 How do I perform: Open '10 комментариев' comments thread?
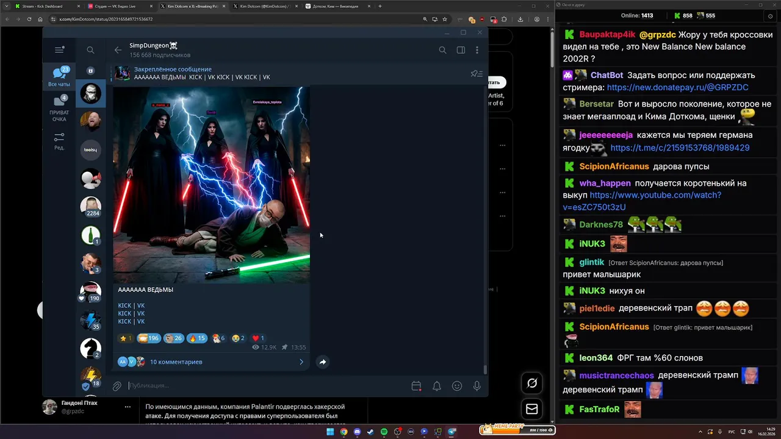point(176,362)
